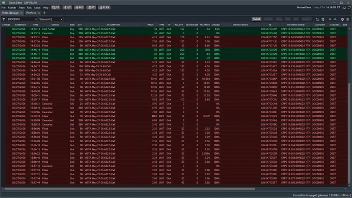The height and width of the screenshot is (198, 352).
Task: Close the Portfolio tab
Action: pos(39,13)
